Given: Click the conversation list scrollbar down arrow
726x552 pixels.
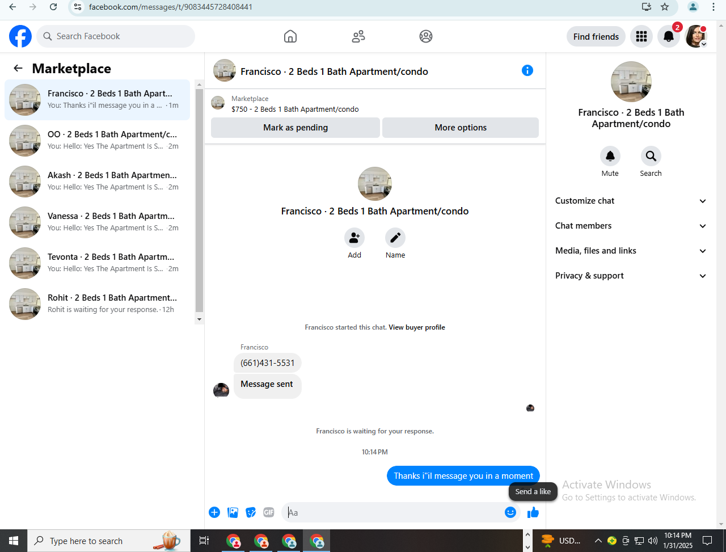Looking at the screenshot, I should 199,319.
